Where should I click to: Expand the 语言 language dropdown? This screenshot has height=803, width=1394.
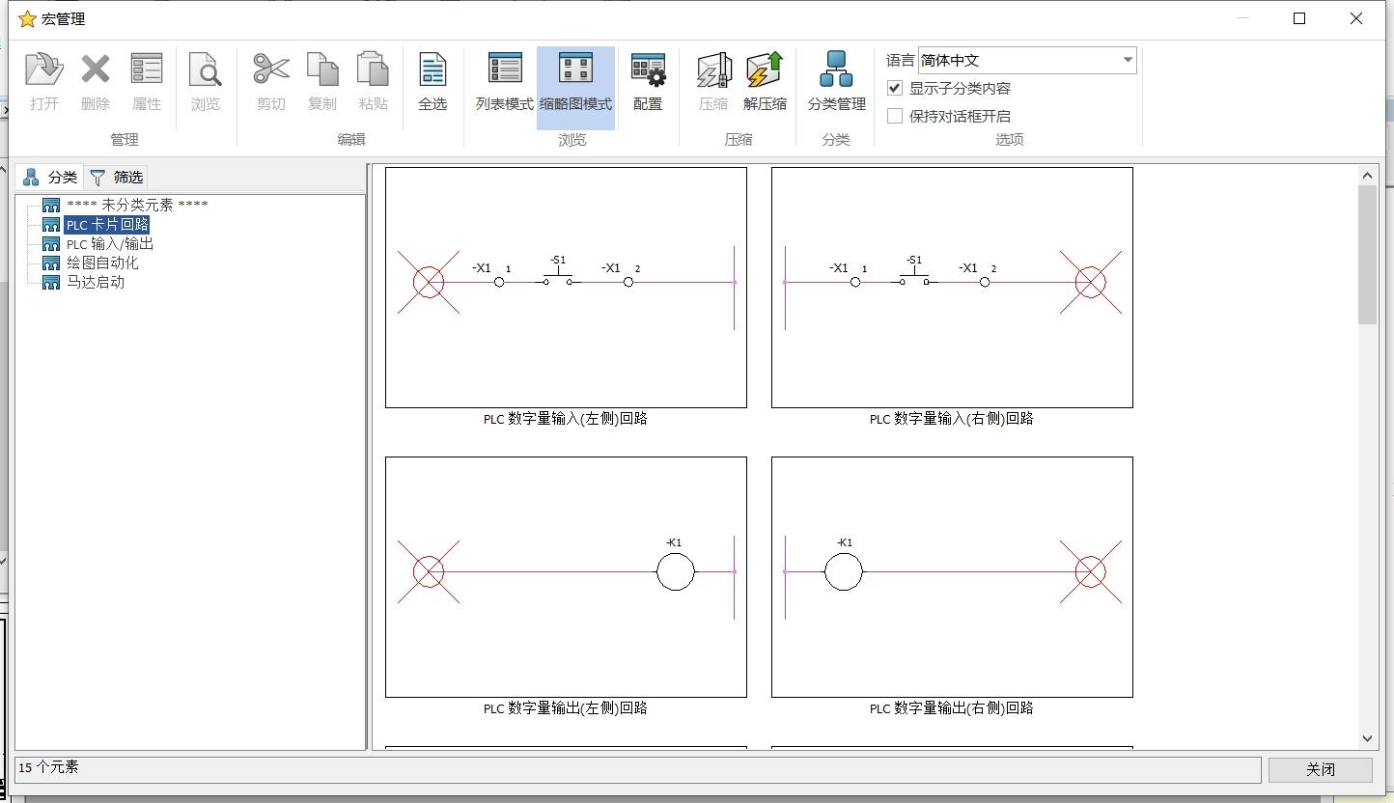tap(1127, 60)
